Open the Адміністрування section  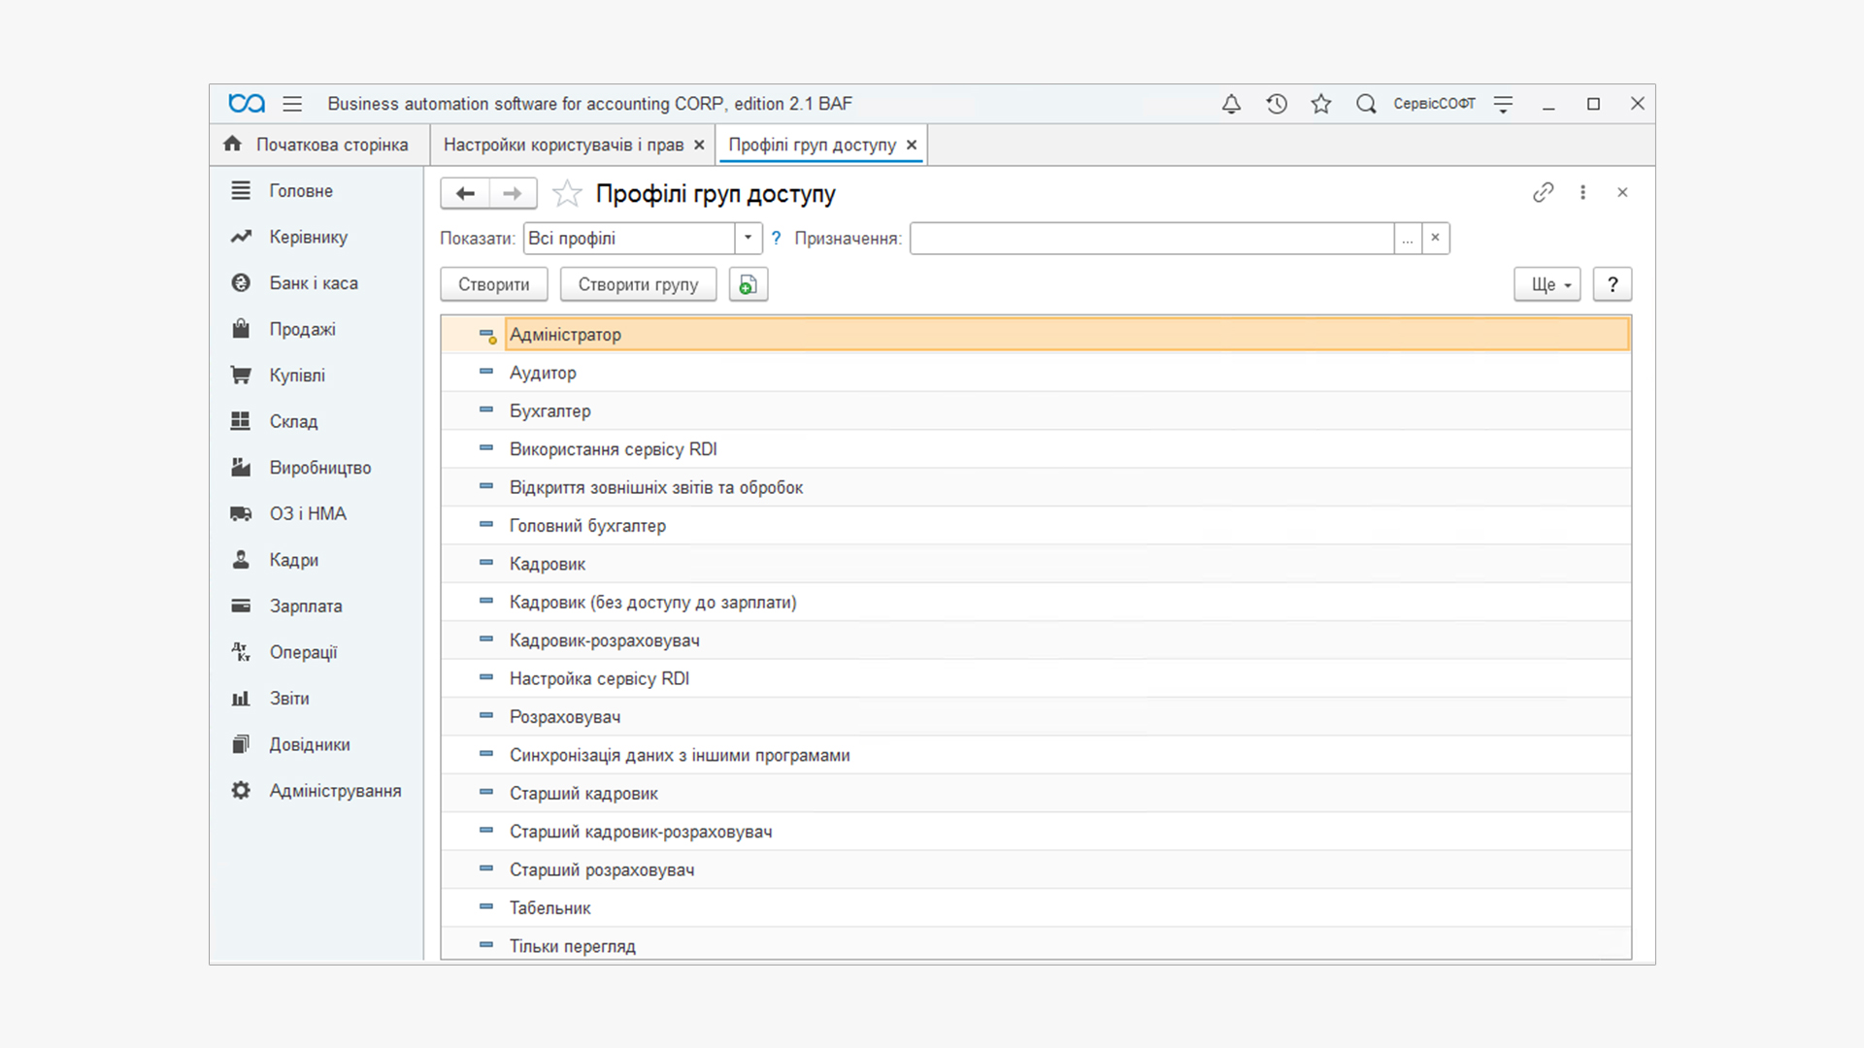click(316, 791)
